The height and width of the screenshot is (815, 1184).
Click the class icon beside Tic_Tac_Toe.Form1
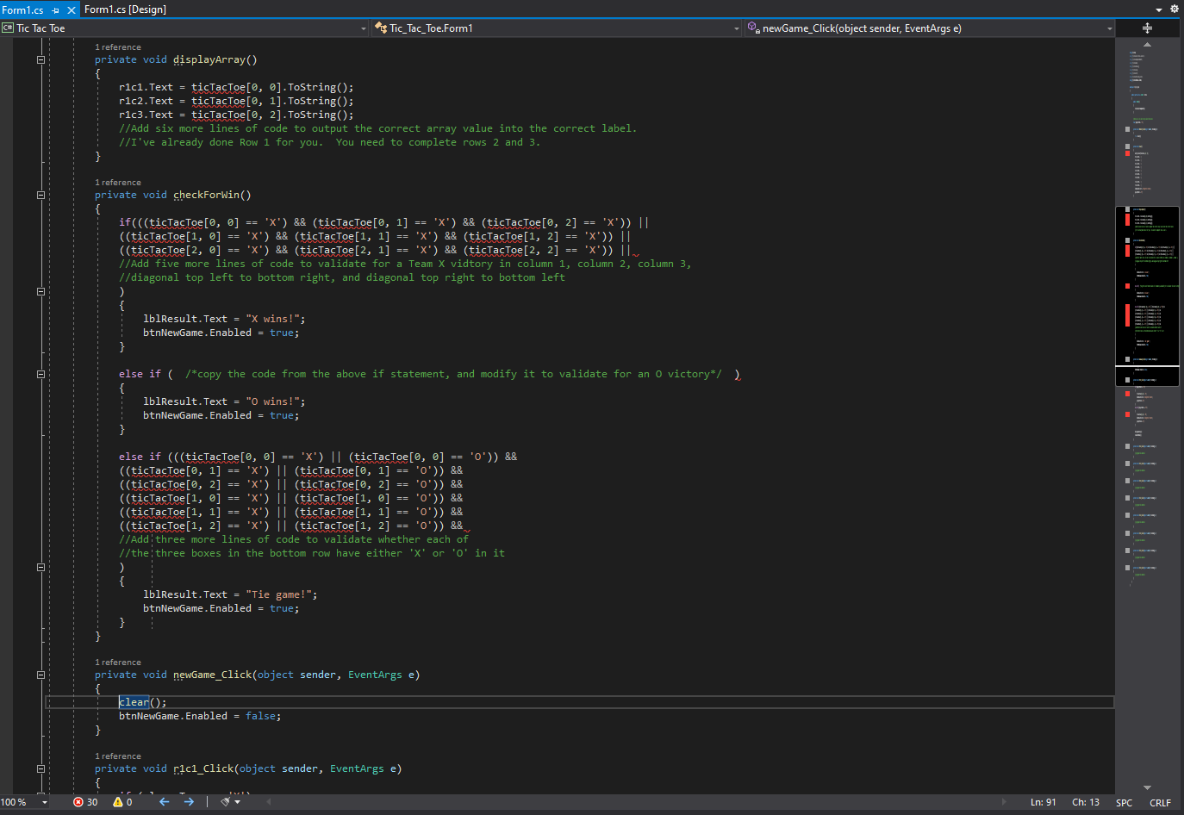click(381, 28)
